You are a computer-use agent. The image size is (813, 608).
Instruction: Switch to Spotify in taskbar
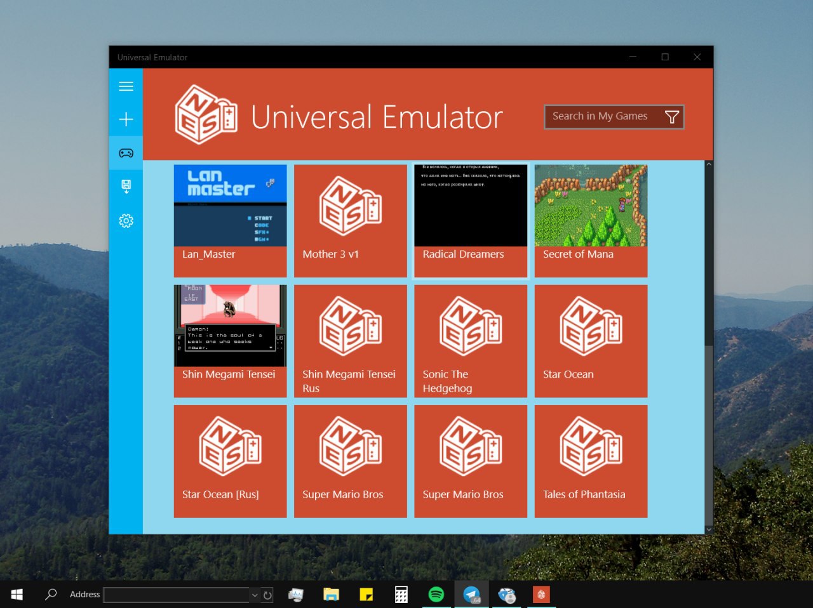coord(436,595)
